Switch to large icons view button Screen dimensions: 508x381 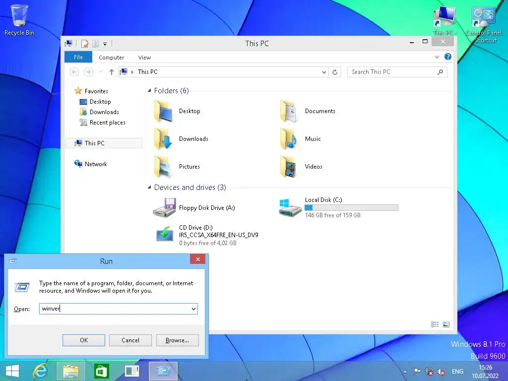[446, 324]
